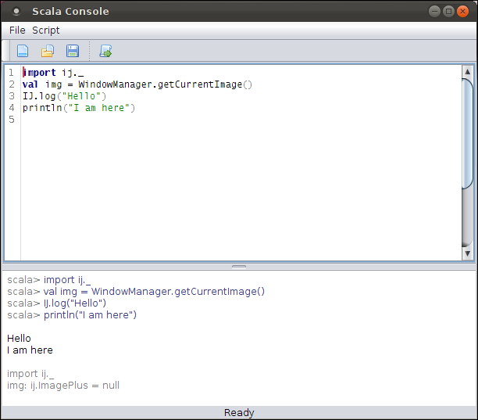Viewport: 478px width, 420px height.
Task: Open the File menu
Action: coord(17,31)
